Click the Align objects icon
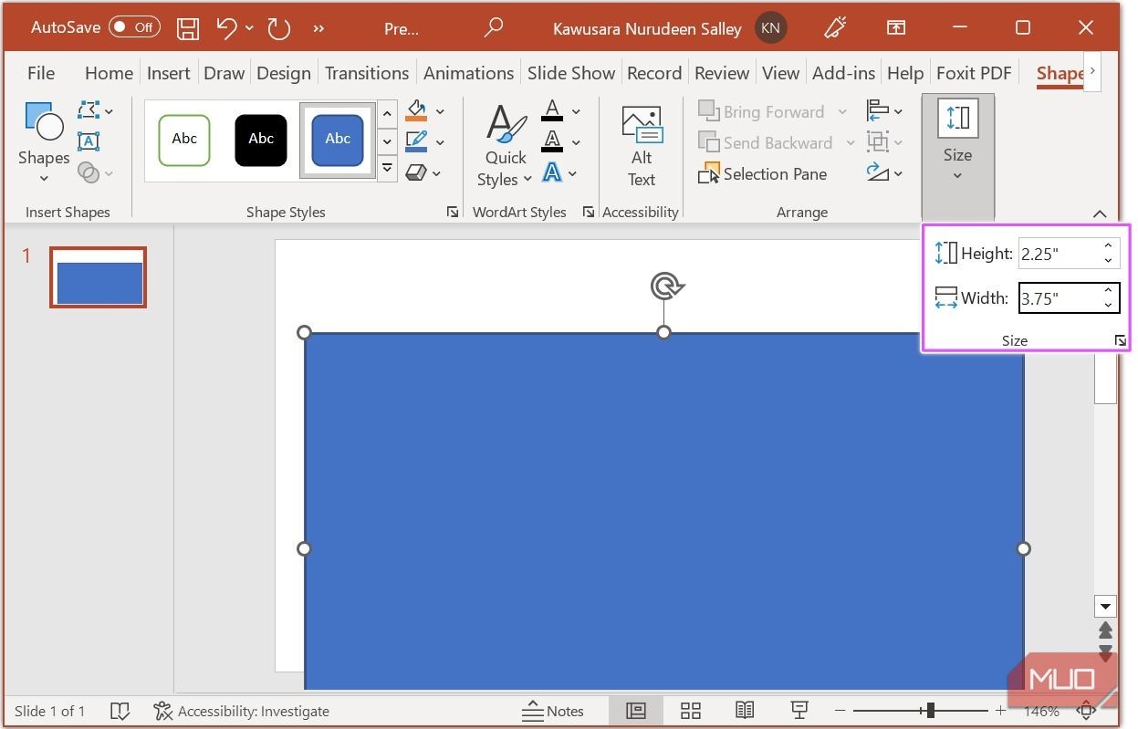 (878, 111)
